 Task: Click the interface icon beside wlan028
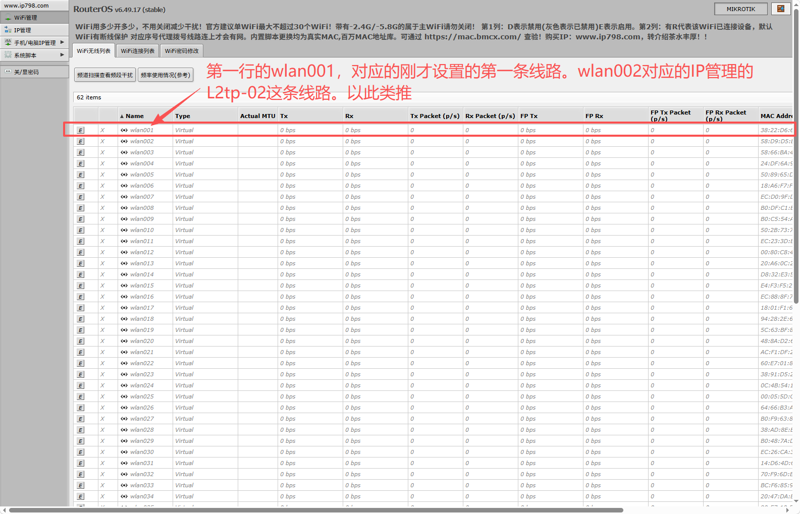click(124, 430)
